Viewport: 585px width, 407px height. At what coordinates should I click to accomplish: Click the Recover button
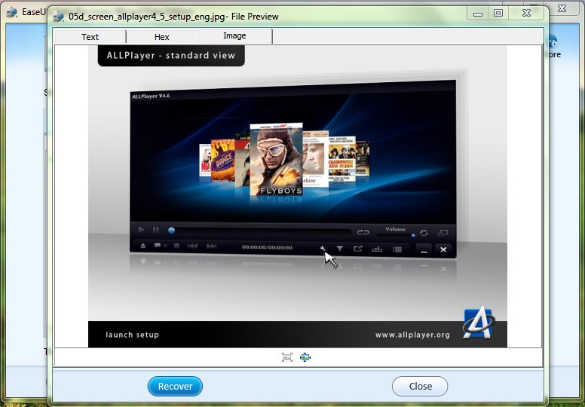tap(175, 386)
